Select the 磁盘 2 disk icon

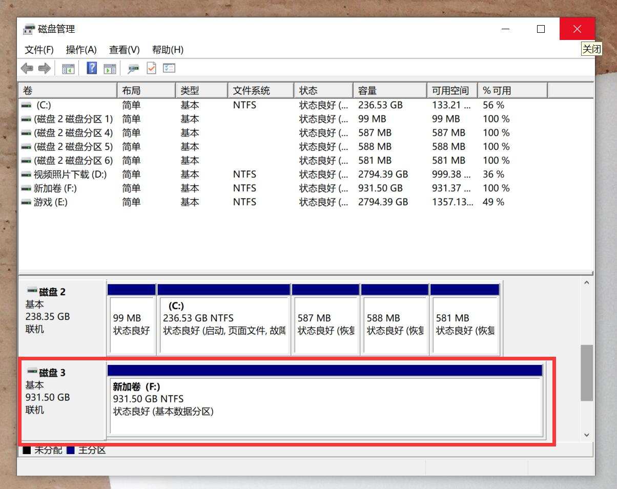[x=33, y=291]
